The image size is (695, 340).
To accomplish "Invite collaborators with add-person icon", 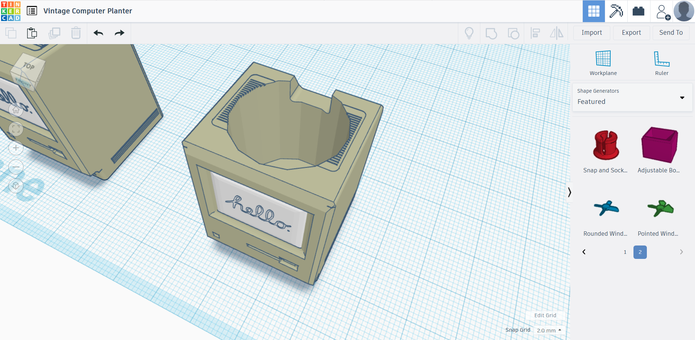I will click(x=663, y=12).
